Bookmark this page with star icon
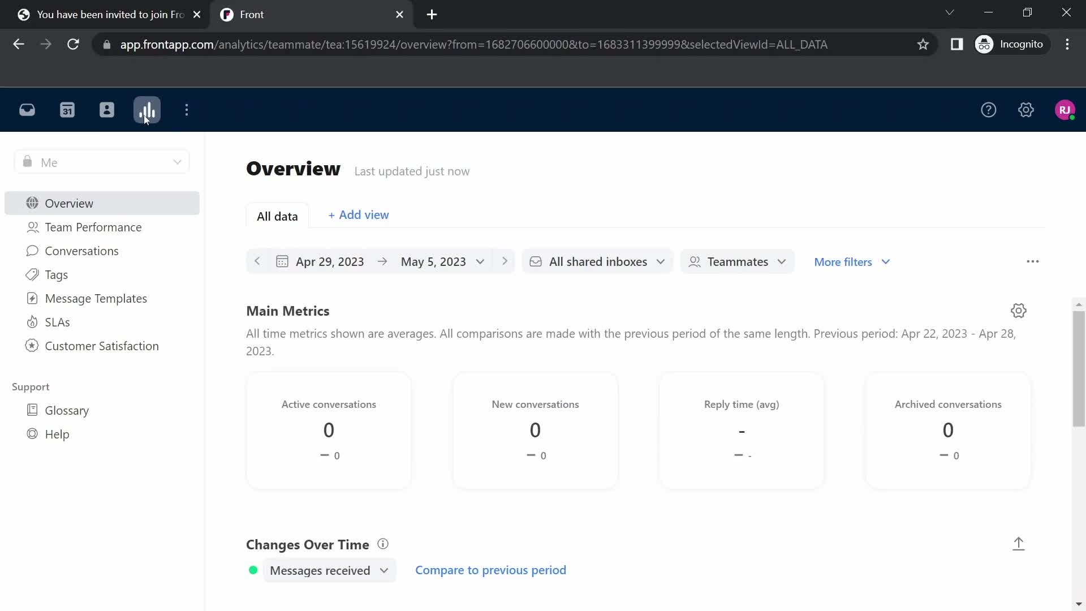Viewport: 1086px width, 611px height. [923, 44]
